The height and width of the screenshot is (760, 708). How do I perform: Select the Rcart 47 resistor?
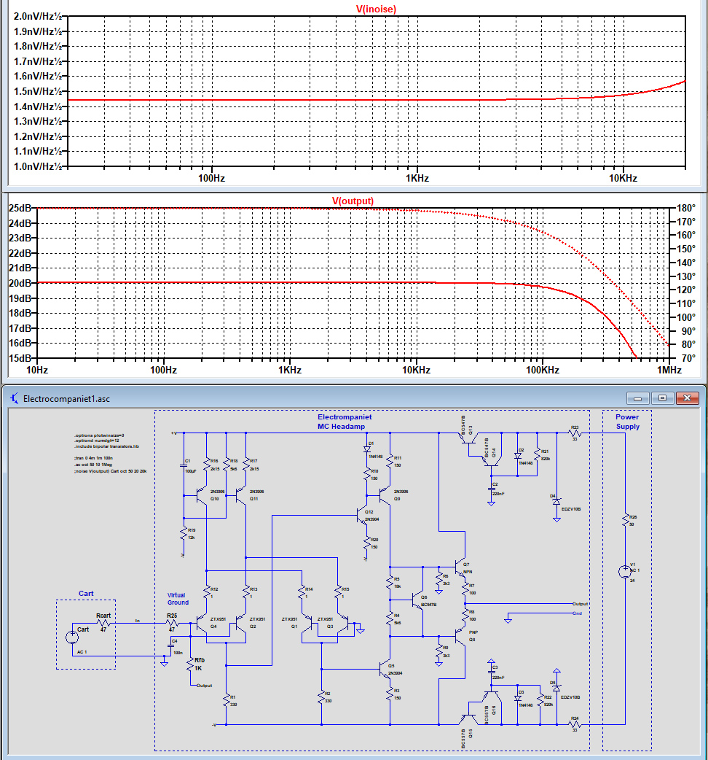103,623
